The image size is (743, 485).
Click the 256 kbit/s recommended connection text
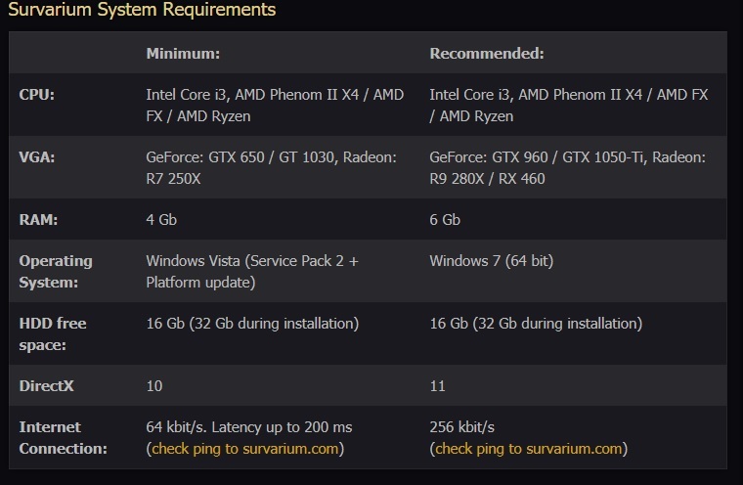(464, 427)
